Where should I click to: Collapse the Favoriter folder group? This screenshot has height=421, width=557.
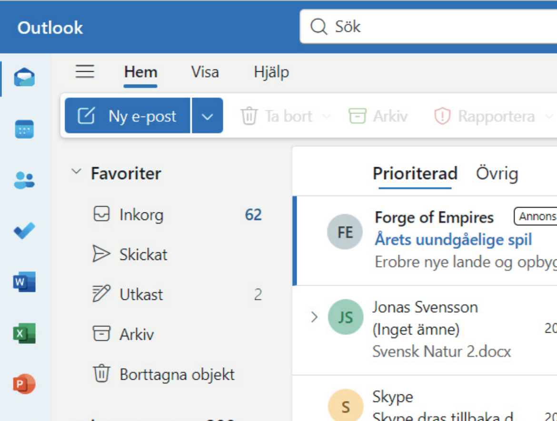(x=76, y=172)
